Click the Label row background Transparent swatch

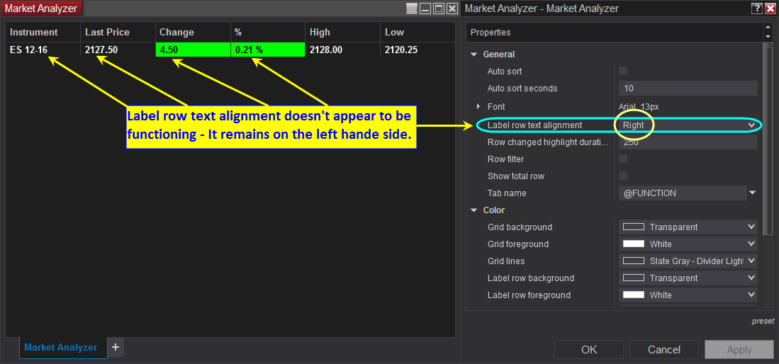(x=634, y=278)
